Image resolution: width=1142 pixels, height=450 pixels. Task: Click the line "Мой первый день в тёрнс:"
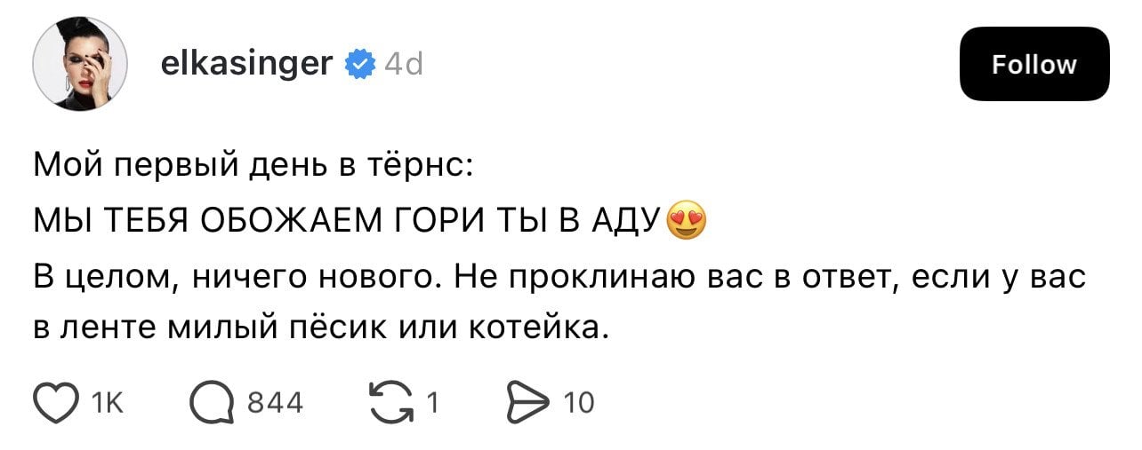click(x=253, y=166)
